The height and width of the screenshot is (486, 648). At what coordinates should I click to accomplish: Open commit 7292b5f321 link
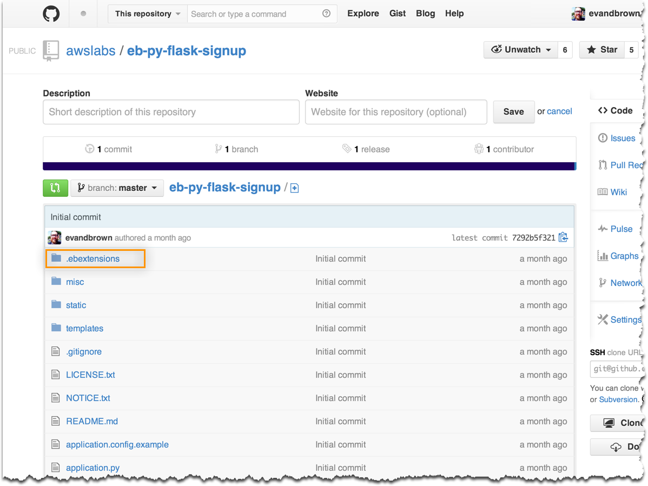533,237
